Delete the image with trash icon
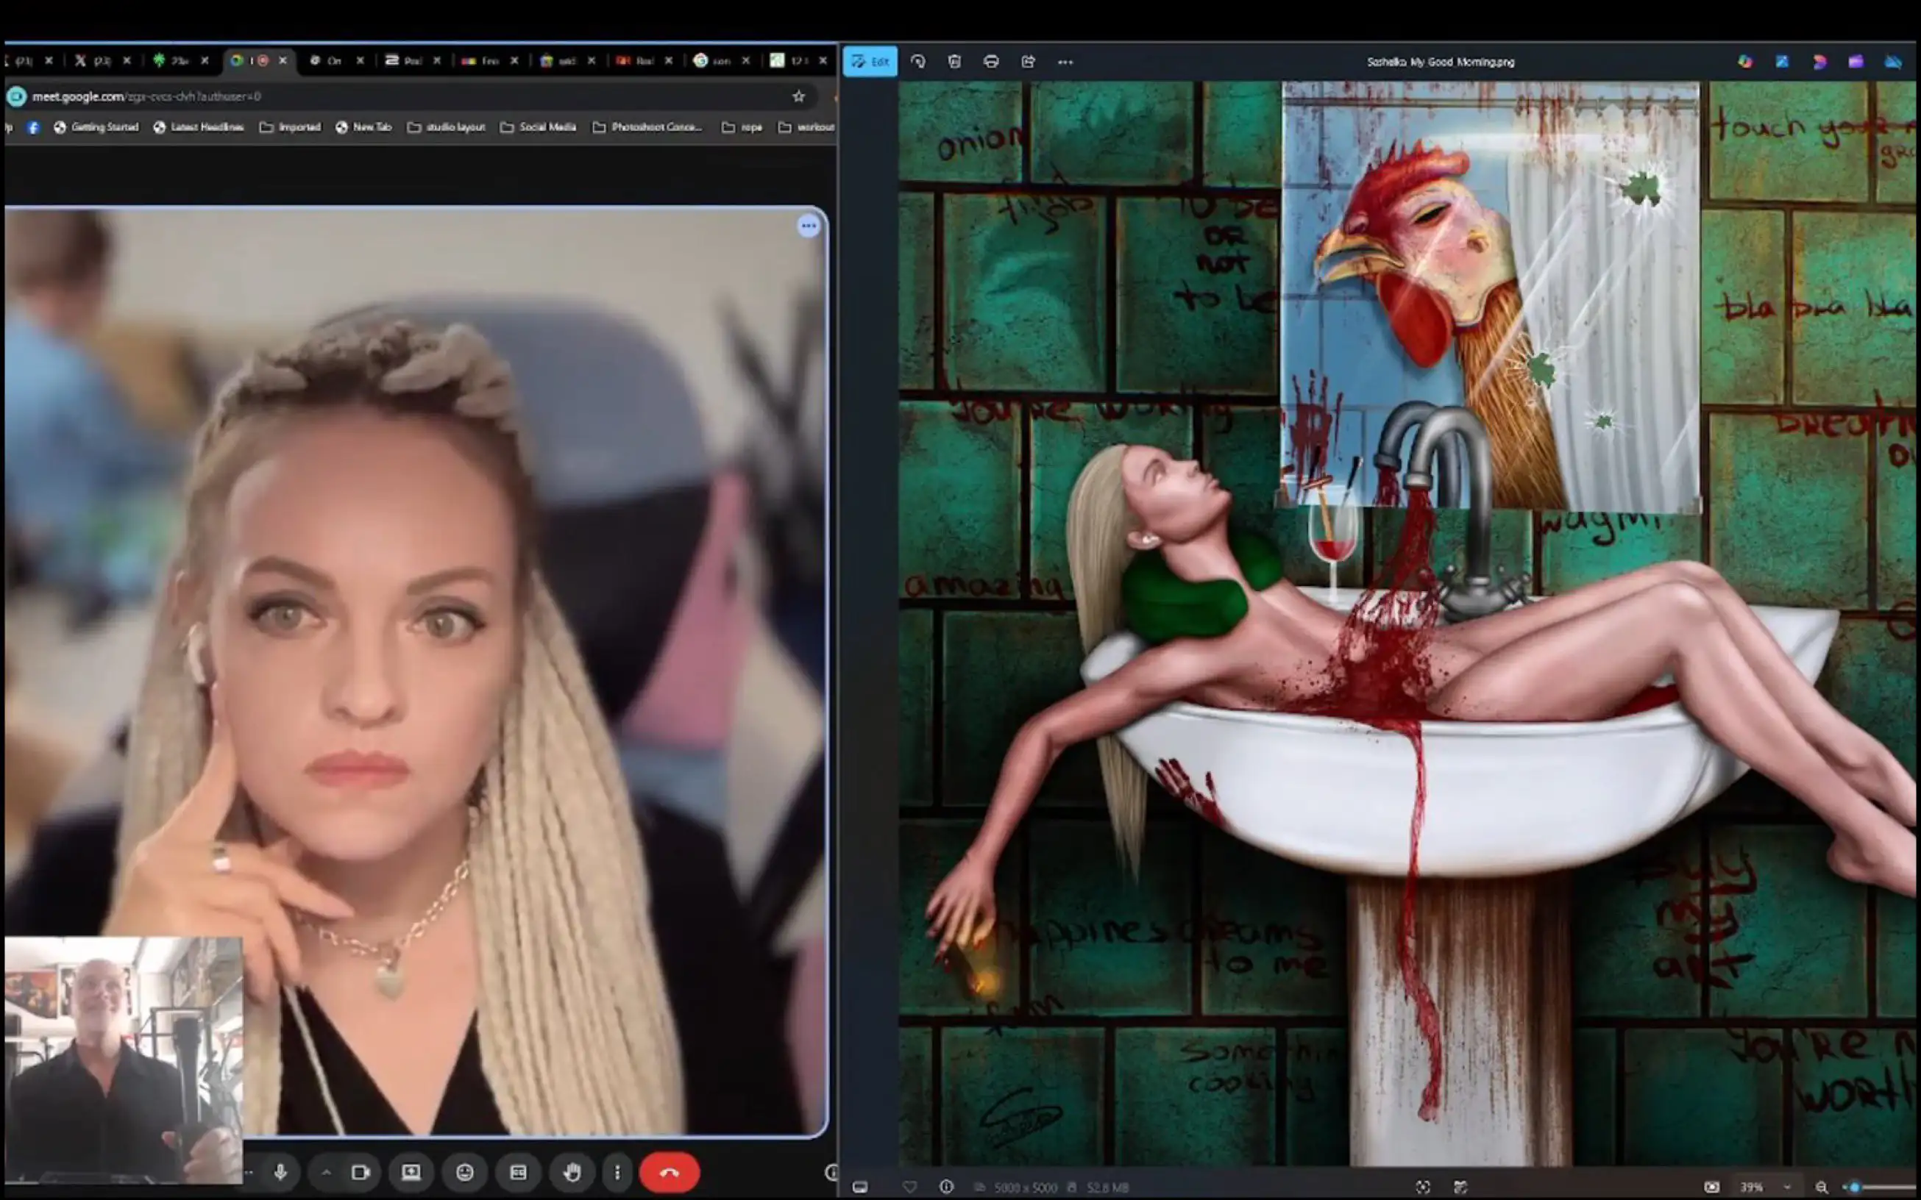Image resolution: width=1921 pixels, height=1200 pixels. click(954, 61)
